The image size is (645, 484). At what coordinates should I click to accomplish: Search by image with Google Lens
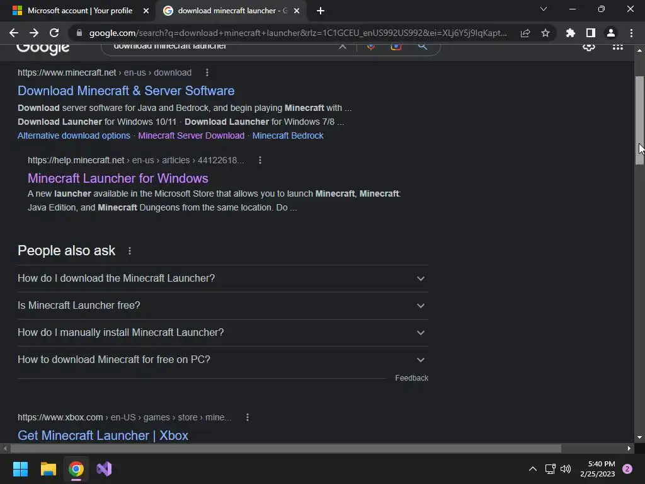[x=396, y=47]
